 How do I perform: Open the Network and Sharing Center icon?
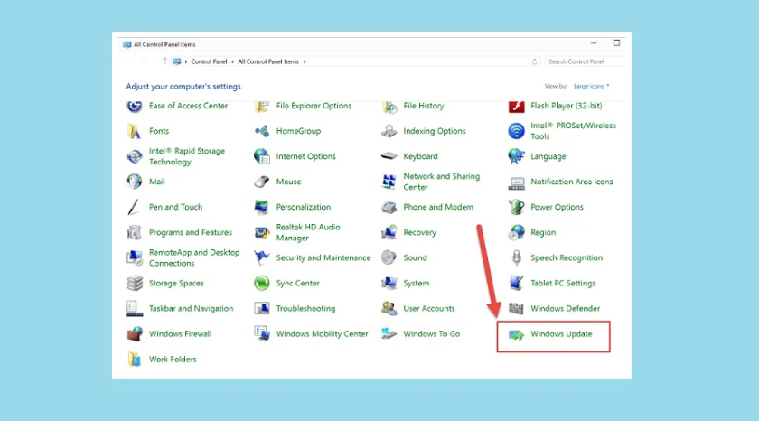tap(389, 182)
